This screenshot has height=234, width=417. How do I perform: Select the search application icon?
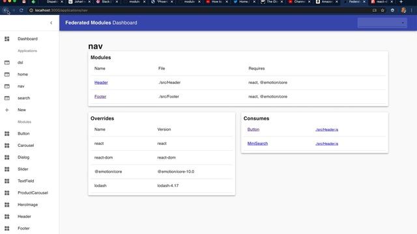pyautogui.click(x=7, y=98)
